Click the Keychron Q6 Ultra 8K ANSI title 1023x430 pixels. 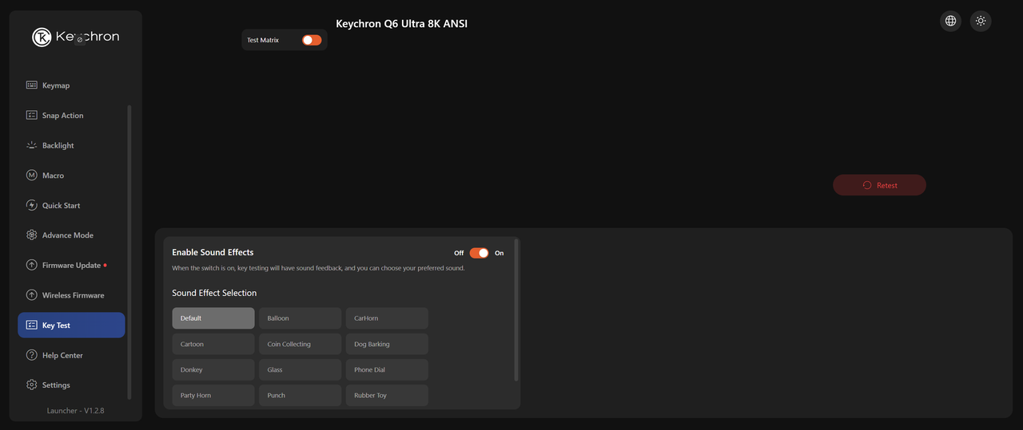click(x=401, y=24)
